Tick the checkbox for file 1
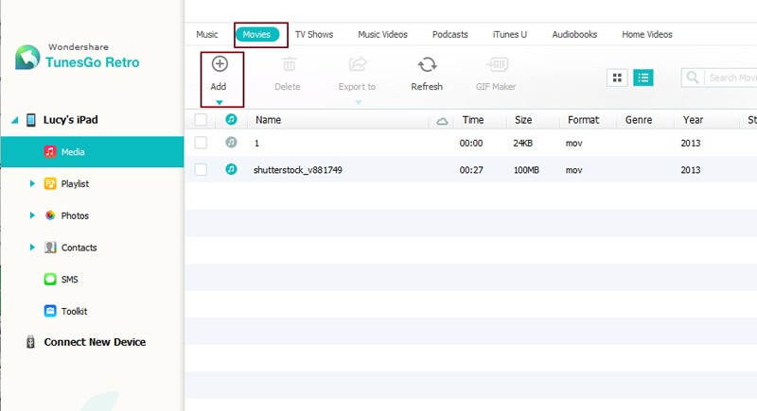The width and height of the screenshot is (757, 411). (201, 143)
